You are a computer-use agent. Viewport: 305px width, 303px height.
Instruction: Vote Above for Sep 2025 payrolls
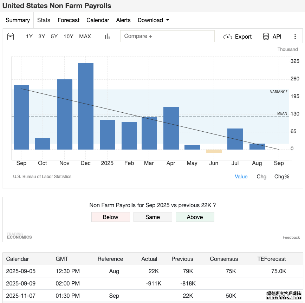[x=195, y=217]
